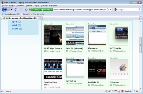The width and height of the screenshot is (143, 94).
Task: Click the Gradient iCool (Blue) thumbnail
Action: [x=53, y=69]
